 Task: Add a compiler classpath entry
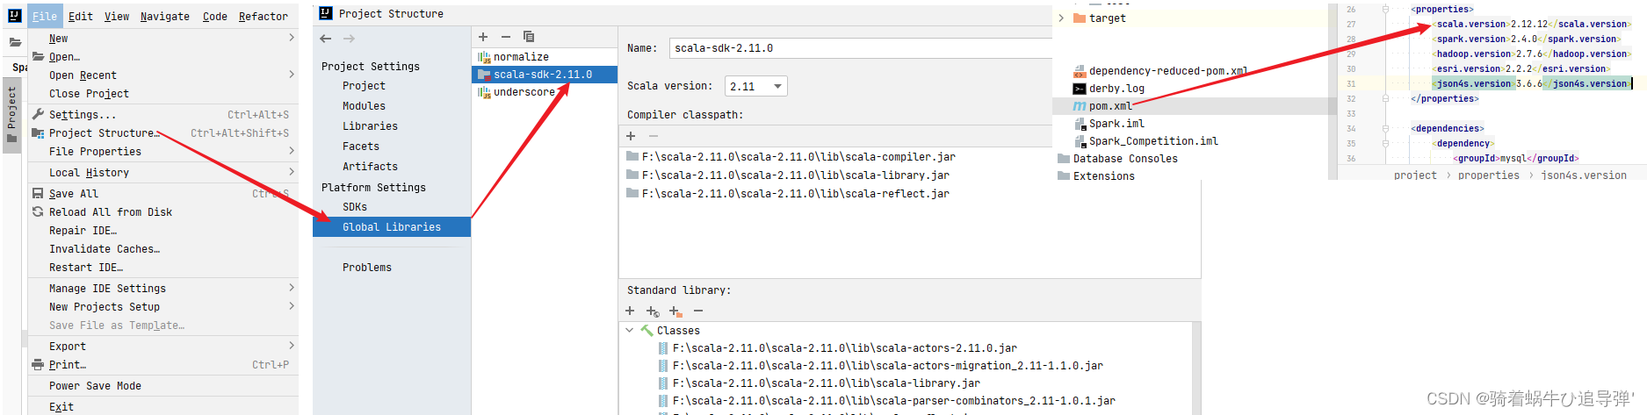pos(631,136)
